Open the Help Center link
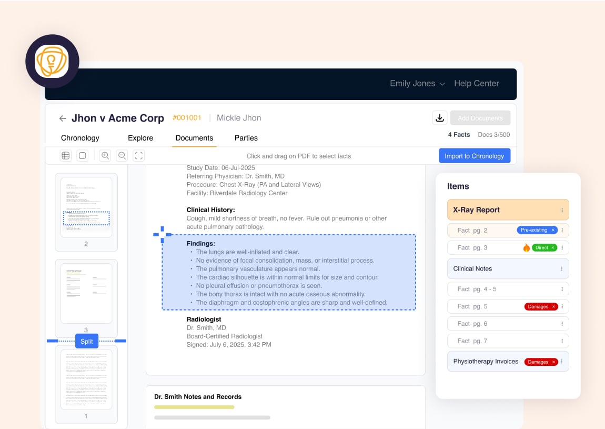Viewport: 605px width, 429px height. [x=476, y=83]
